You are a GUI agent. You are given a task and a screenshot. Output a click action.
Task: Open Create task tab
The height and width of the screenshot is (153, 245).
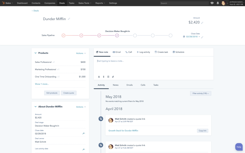click(161, 52)
